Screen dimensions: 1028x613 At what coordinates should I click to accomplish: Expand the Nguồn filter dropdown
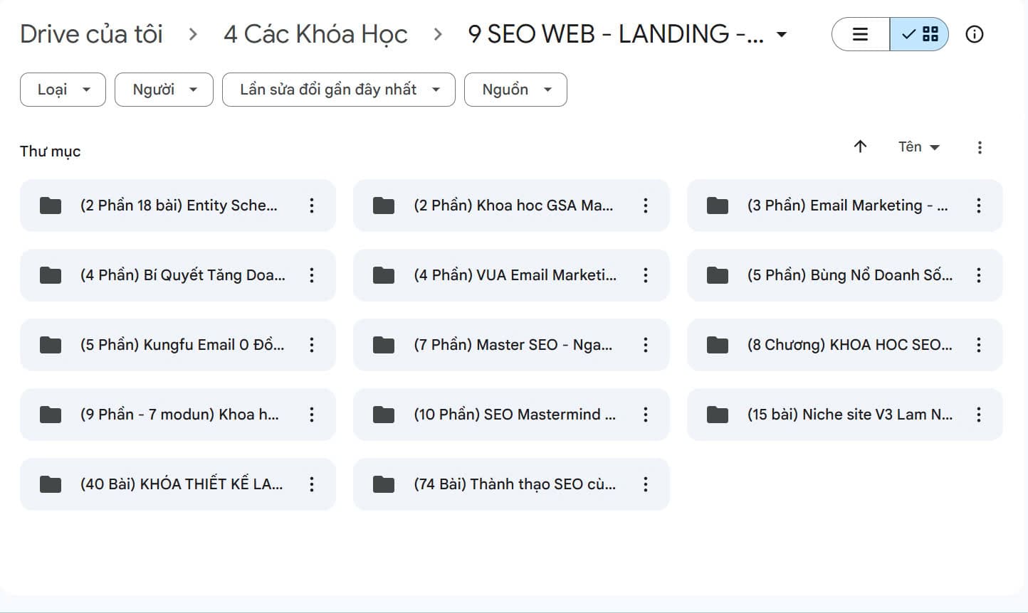515,90
